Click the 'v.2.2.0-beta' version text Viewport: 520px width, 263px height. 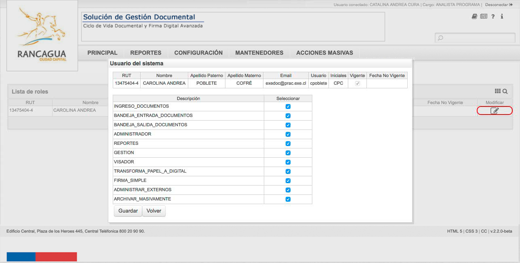[501, 231]
